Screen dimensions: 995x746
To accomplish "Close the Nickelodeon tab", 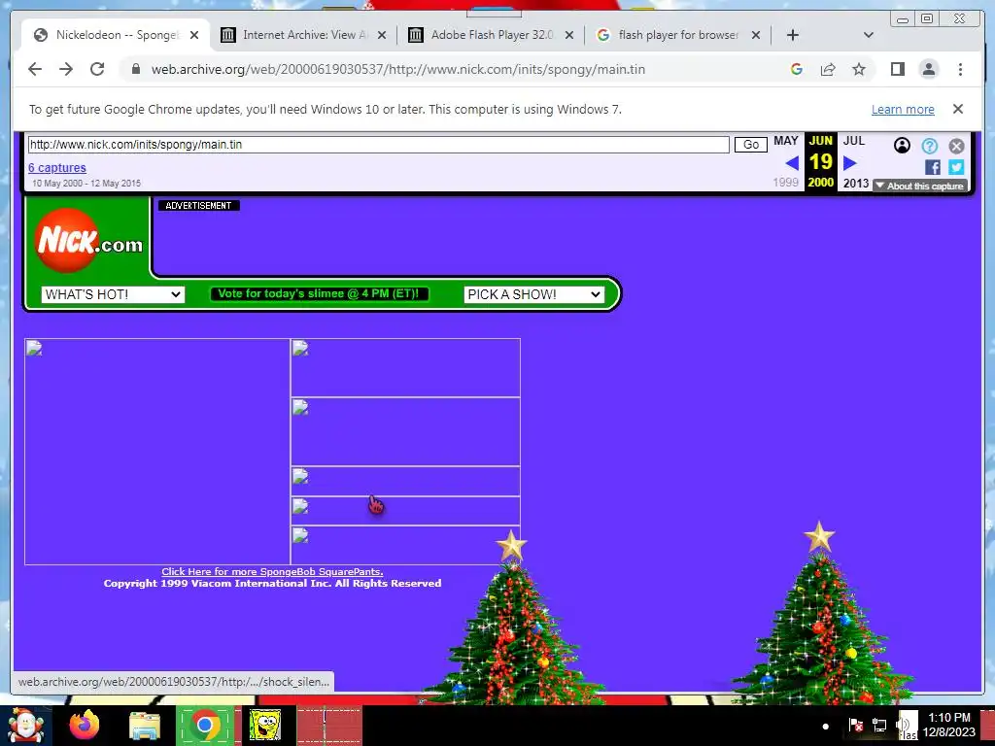I will 194,35.
